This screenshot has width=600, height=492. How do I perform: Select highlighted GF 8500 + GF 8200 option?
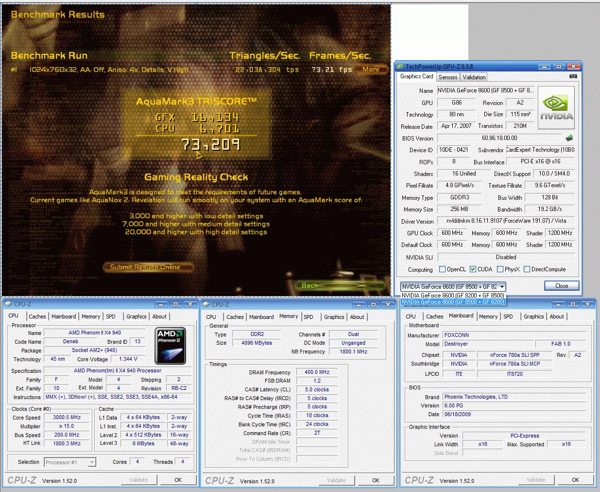pos(453,302)
